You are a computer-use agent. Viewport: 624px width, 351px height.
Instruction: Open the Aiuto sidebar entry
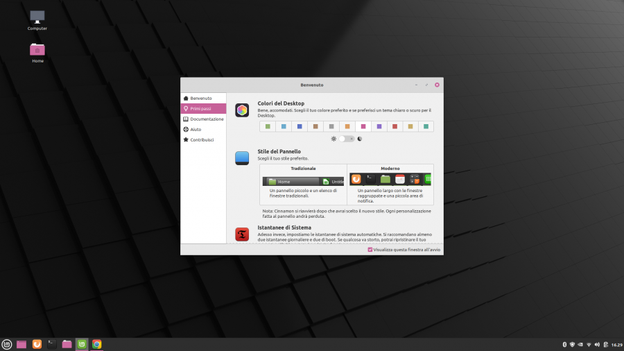pos(203,129)
